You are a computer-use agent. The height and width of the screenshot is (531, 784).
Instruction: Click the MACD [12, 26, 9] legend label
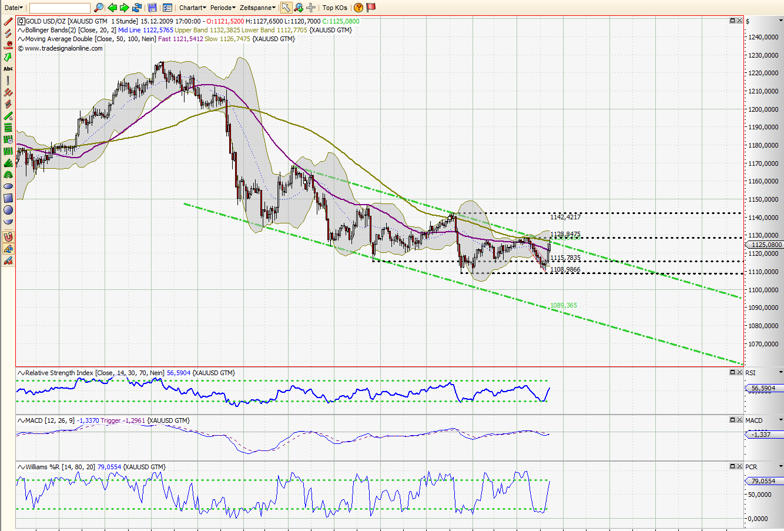[103, 420]
